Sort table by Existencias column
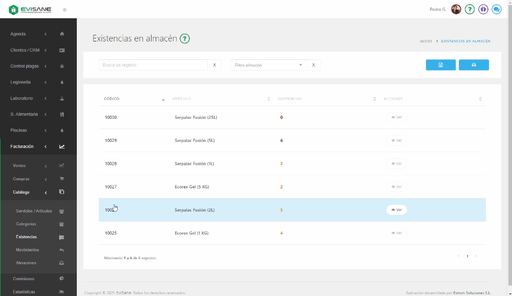Image resolution: width=512 pixels, height=296 pixels. coord(326,99)
